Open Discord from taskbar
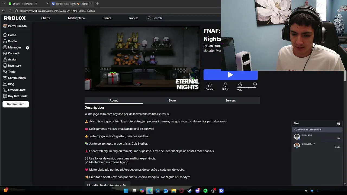Image resolution: width=347 pixels, height=195 pixels. point(198,191)
